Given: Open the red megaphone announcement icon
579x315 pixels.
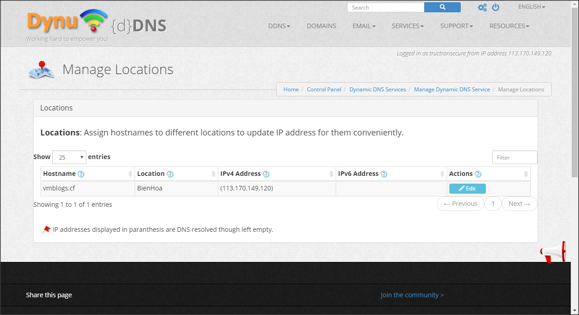Looking at the screenshot, I should pos(553,252).
